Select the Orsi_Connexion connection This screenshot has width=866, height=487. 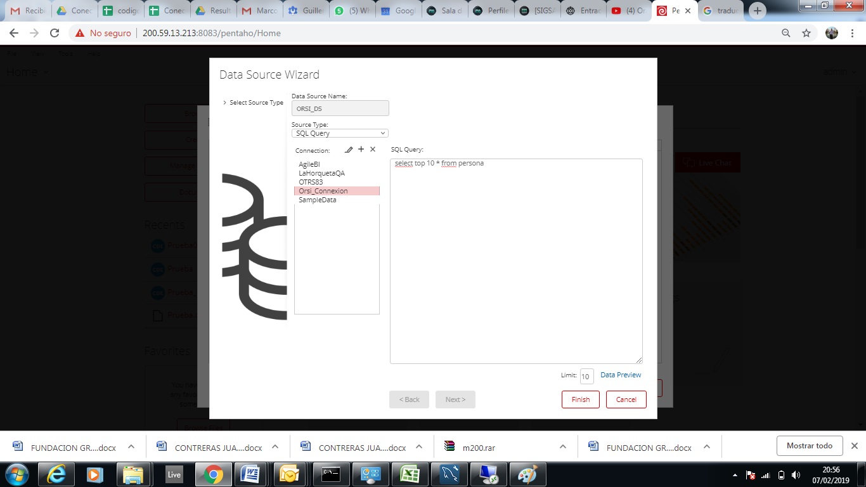337,191
